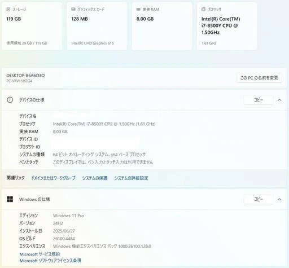Copy the Windows specifications
Image resolution: width=289 pixels, height=268 pixels.
(259, 199)
